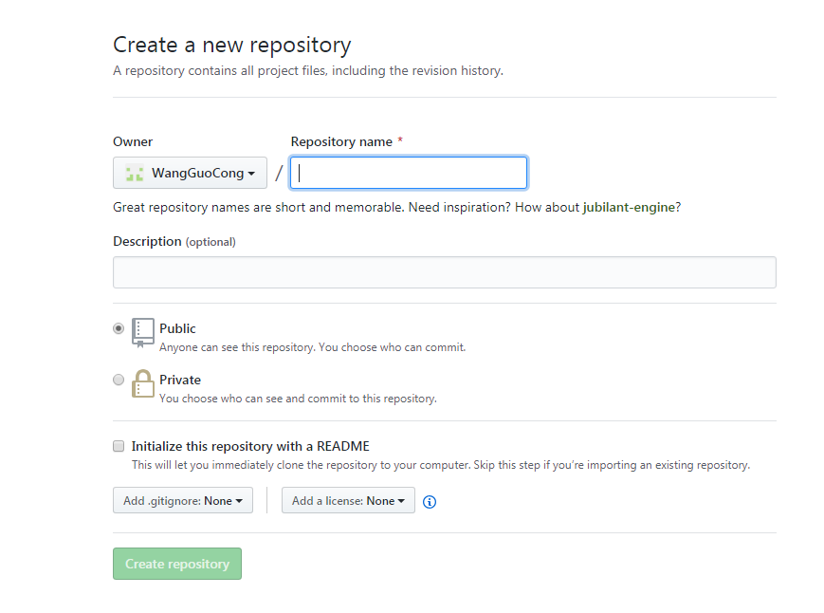Click "You choose who can see and commit" text
This screenshot has height=613, width=824.
(x=298, y=399)
